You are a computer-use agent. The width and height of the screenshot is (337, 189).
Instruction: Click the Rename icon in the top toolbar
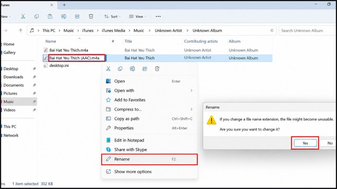click(x=64, y=17)
